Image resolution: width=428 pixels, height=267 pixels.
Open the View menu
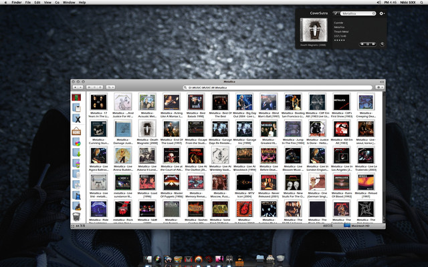click(x=47, y=3)
